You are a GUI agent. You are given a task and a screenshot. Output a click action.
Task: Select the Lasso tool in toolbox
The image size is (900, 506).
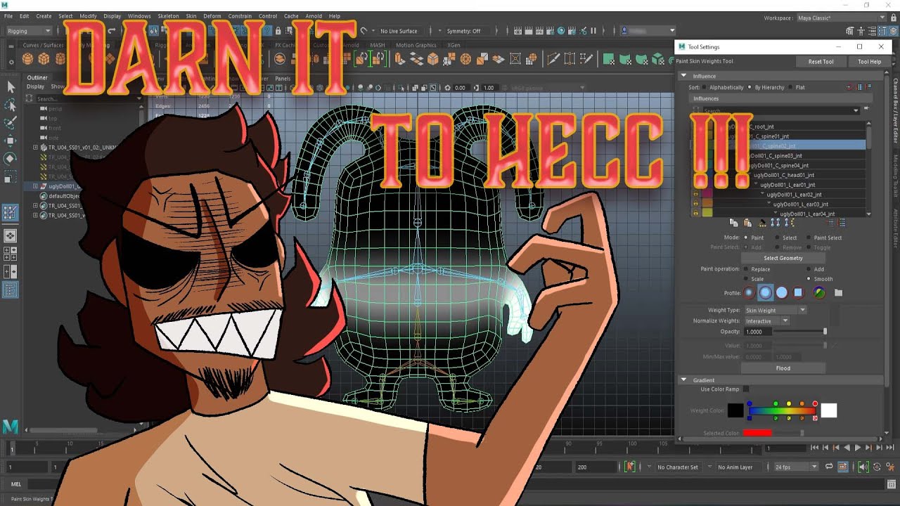click(11, 105)
